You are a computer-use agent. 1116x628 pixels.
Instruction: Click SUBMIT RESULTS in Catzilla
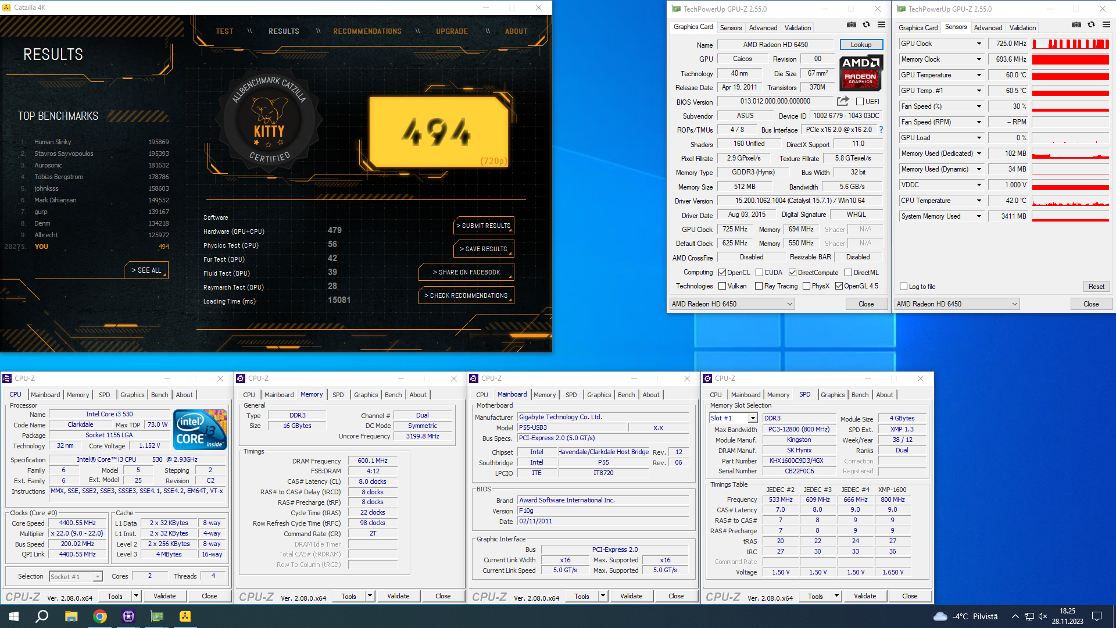coord(484,226)
